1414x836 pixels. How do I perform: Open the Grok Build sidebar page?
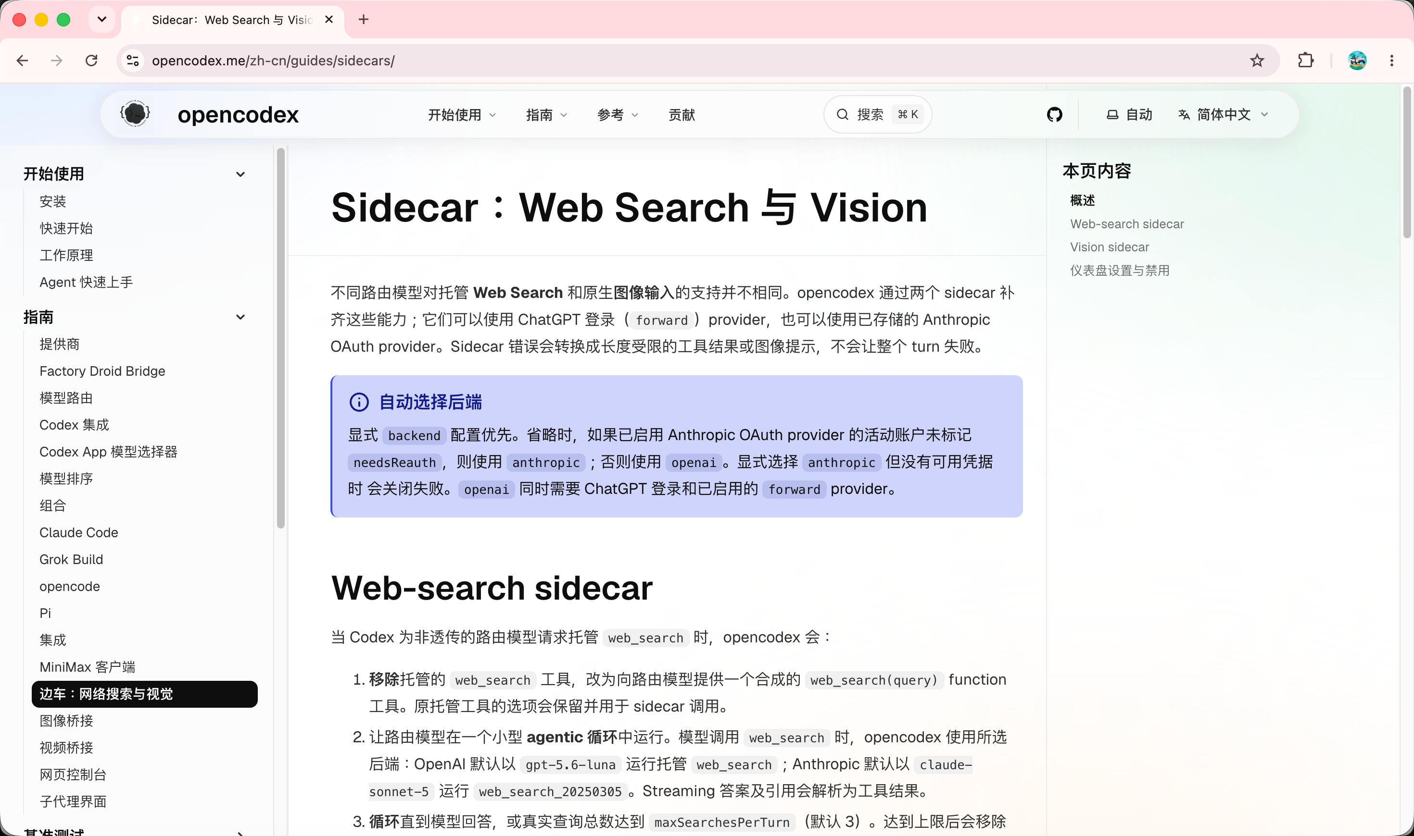tap(71, 559)
